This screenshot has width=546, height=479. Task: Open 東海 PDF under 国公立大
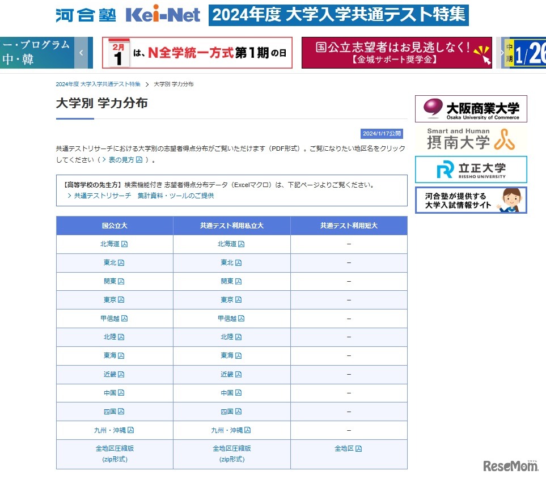tap(114, 355)
